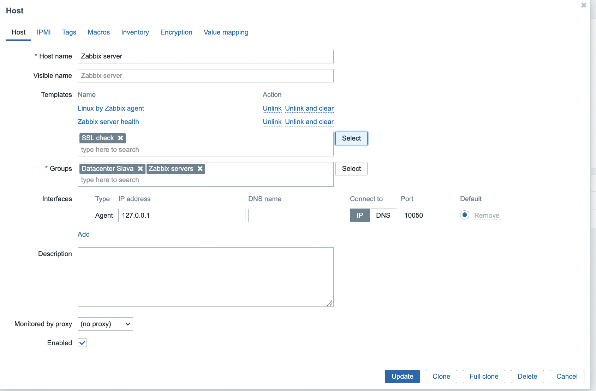Go to the Value mapping tab

226,32
